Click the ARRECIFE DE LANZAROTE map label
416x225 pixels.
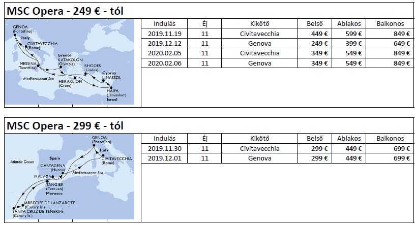pyautogui.click(x=50, y=205)
